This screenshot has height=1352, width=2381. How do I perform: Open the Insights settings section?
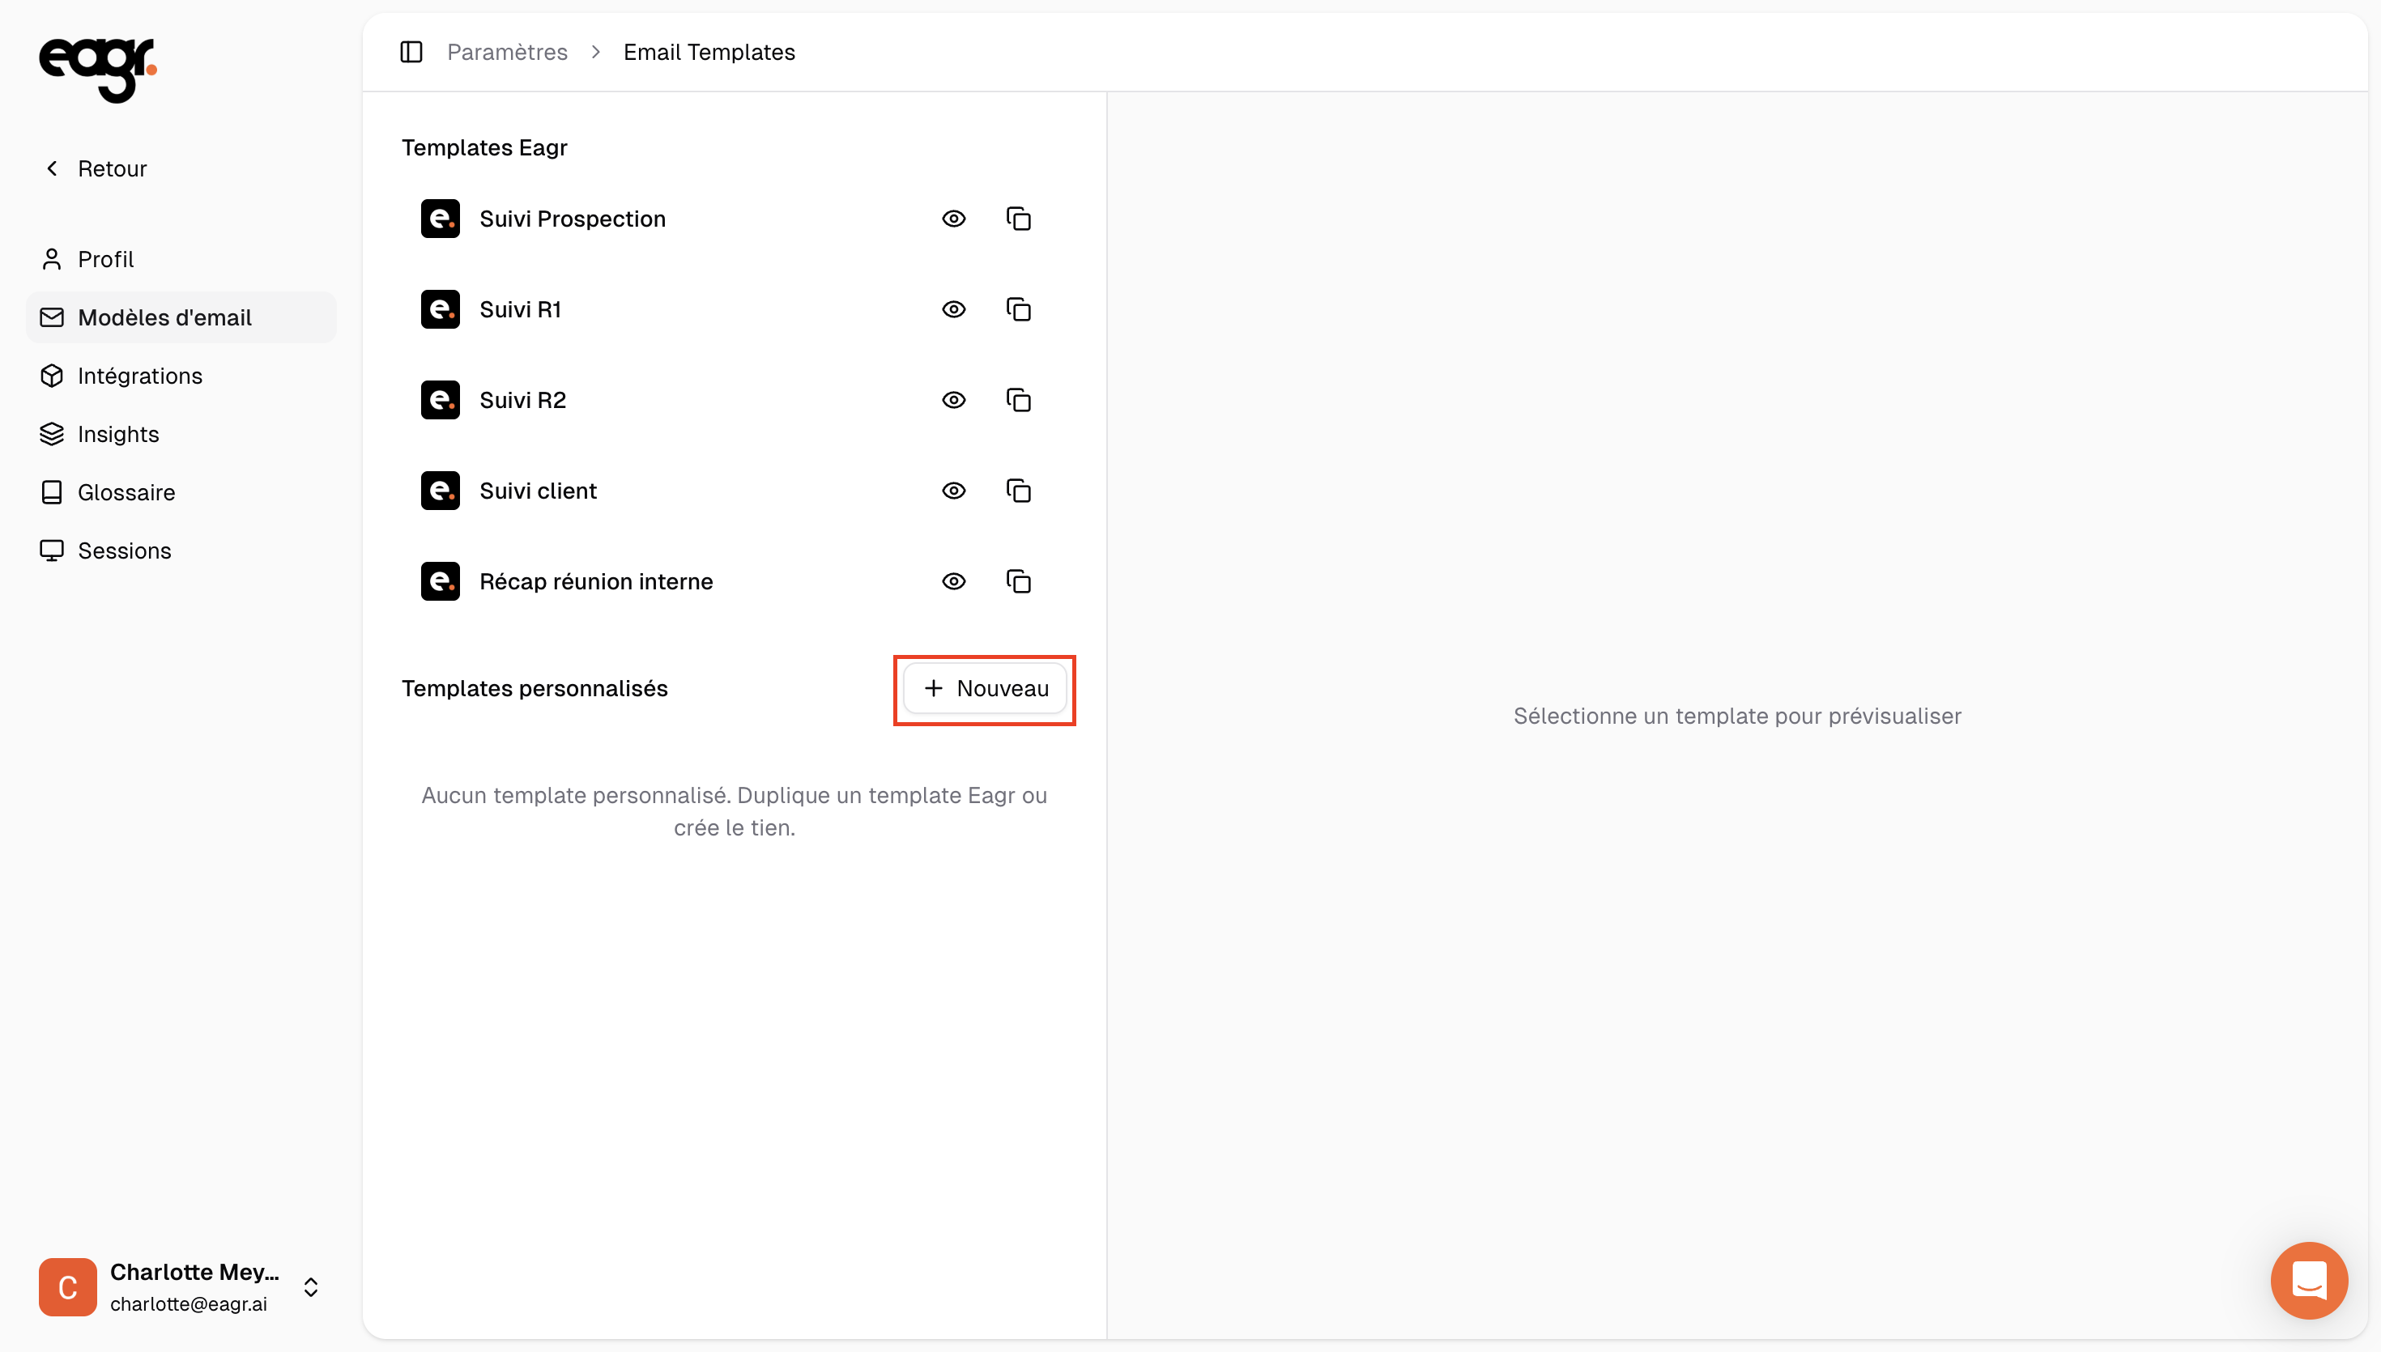tap(118, 435)
